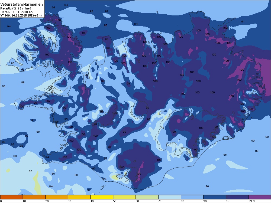Click the legend tick label "50"
Image resolution: width=271 pixels, height=203 pixels.
pyautogui.click(x=115, y=201)
